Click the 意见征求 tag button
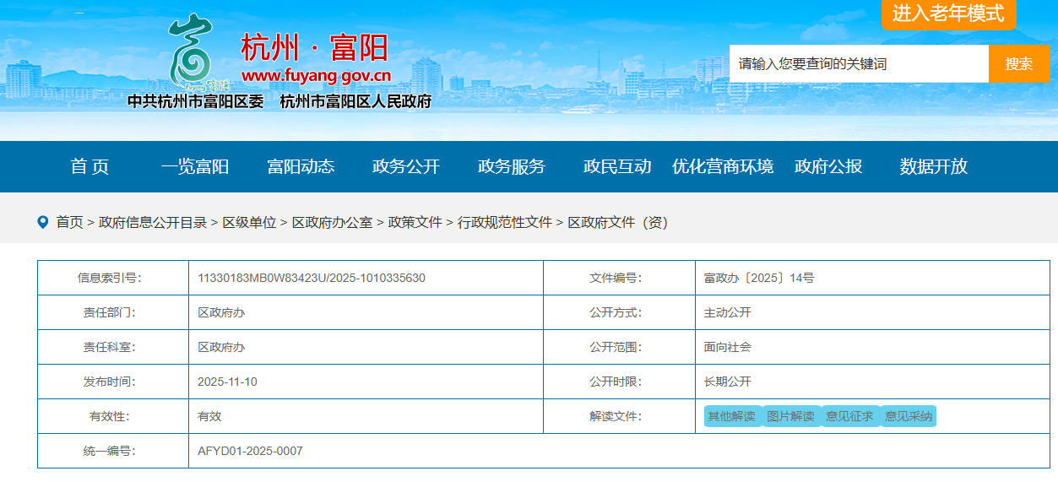The image size is (1058, 482). pyautogui.click(x=849, y=416)
